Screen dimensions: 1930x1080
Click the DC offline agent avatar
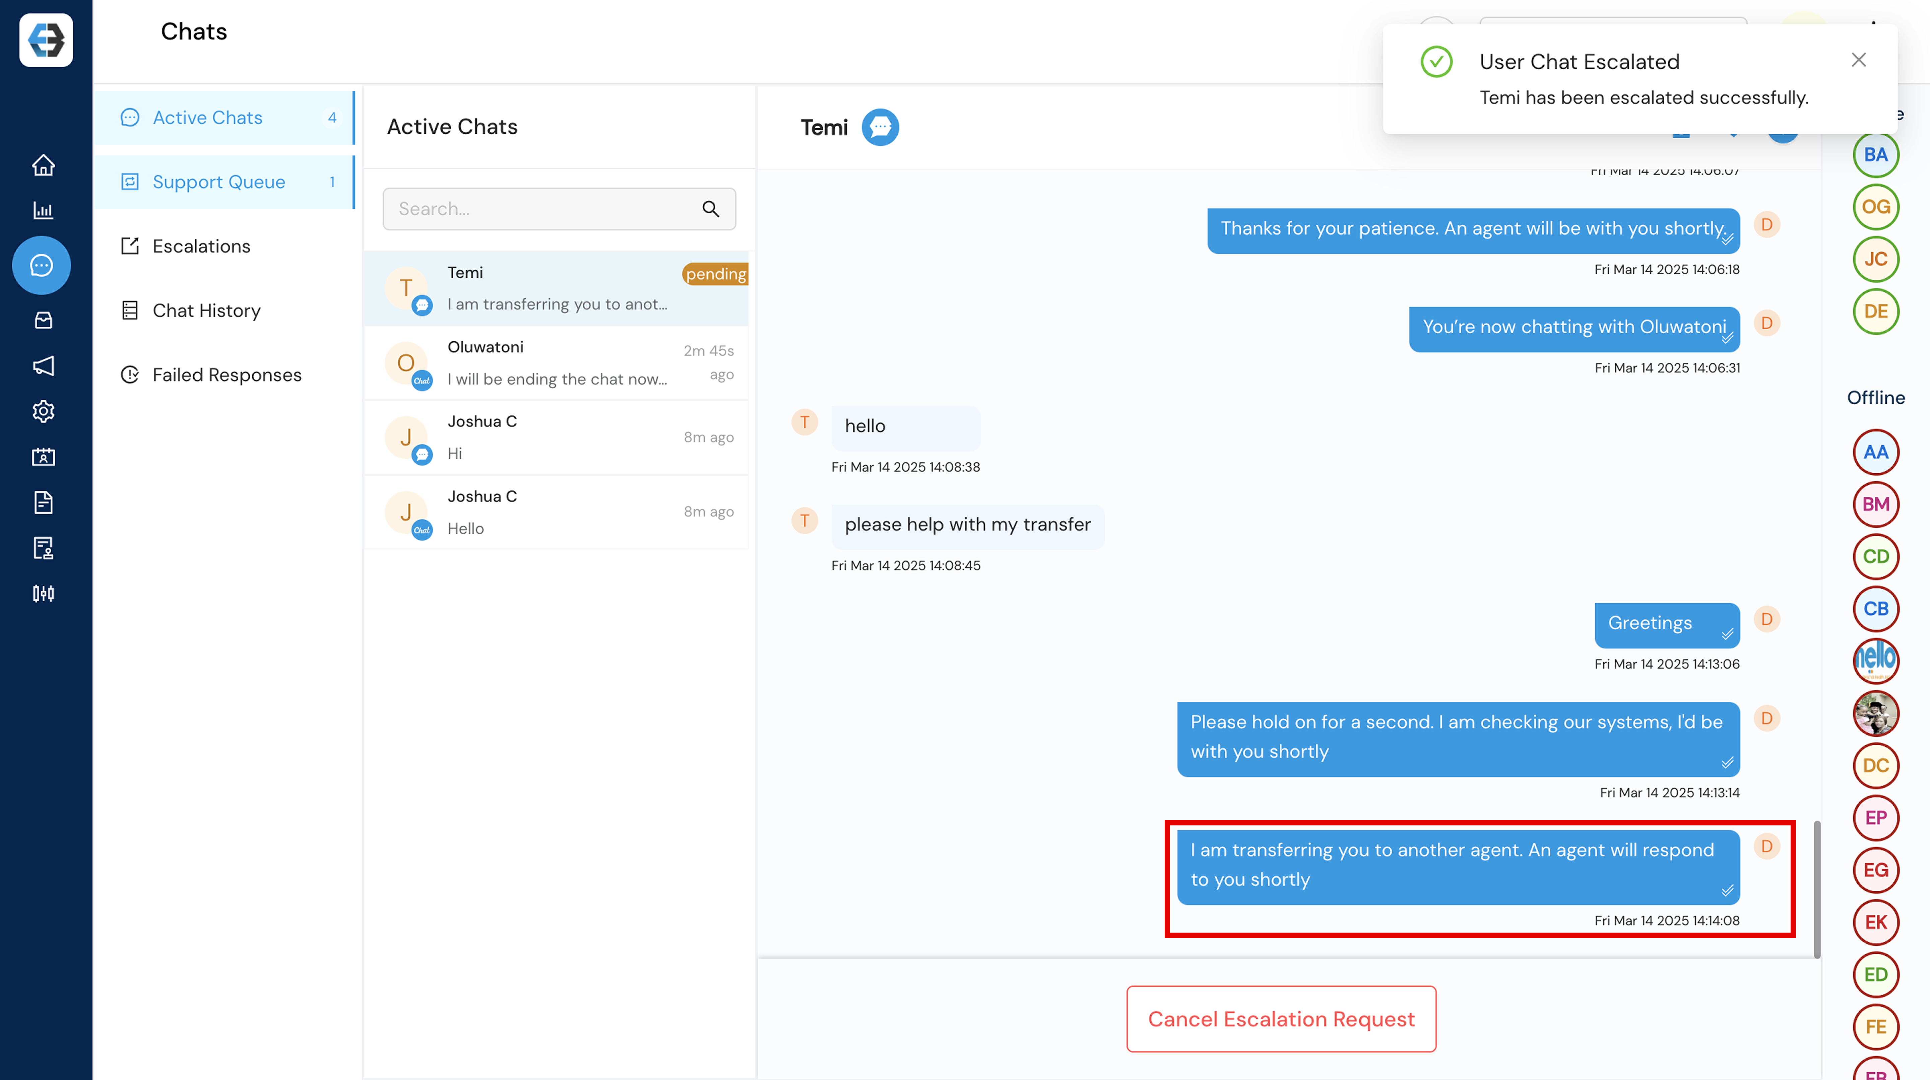(1875, 765)
